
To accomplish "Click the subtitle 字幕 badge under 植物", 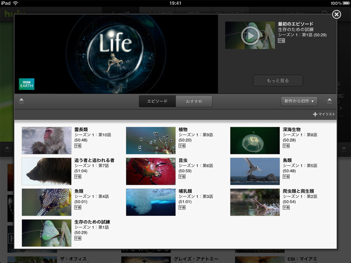I will coord(182,146).
